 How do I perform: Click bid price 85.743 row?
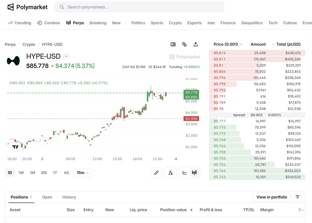point(257,177)
